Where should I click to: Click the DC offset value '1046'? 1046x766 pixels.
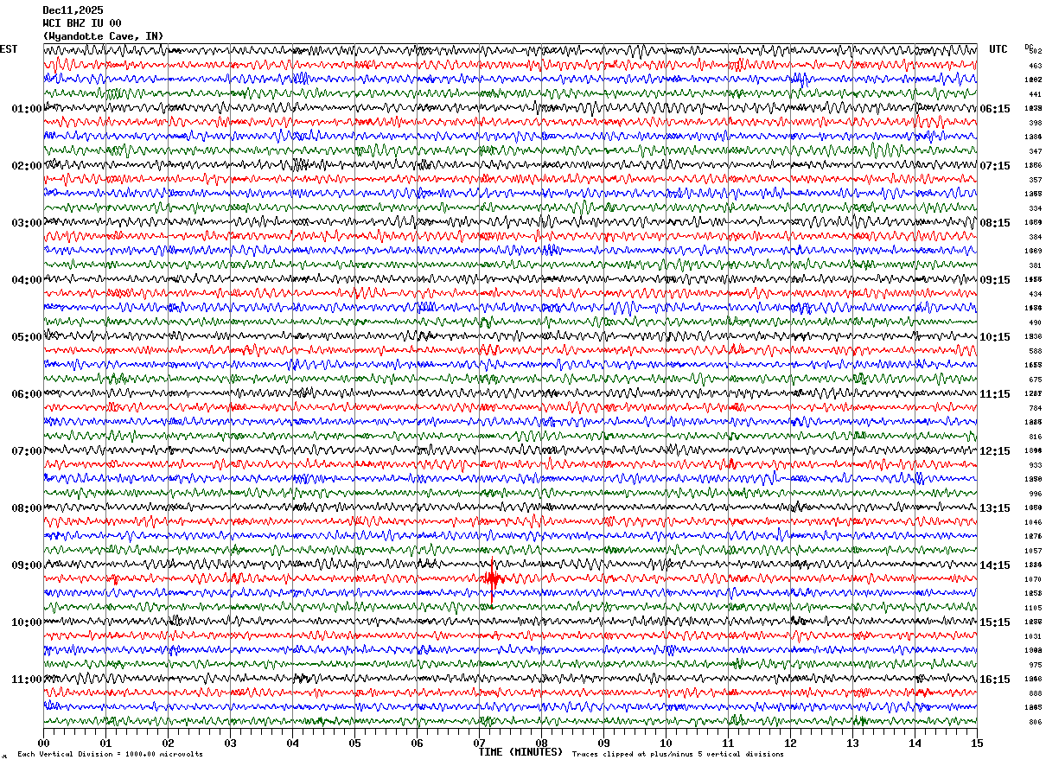[1034, 522]
